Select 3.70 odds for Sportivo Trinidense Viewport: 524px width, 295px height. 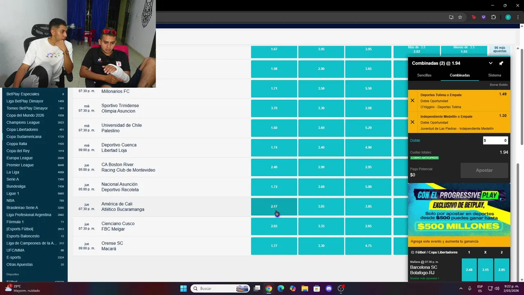274,108
